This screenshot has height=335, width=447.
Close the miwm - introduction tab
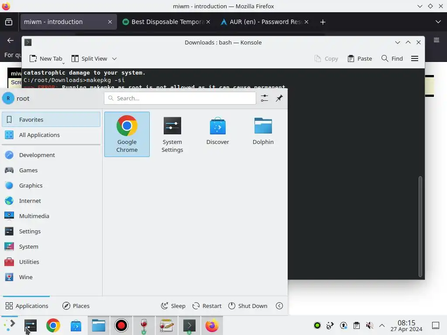[110, 22]
